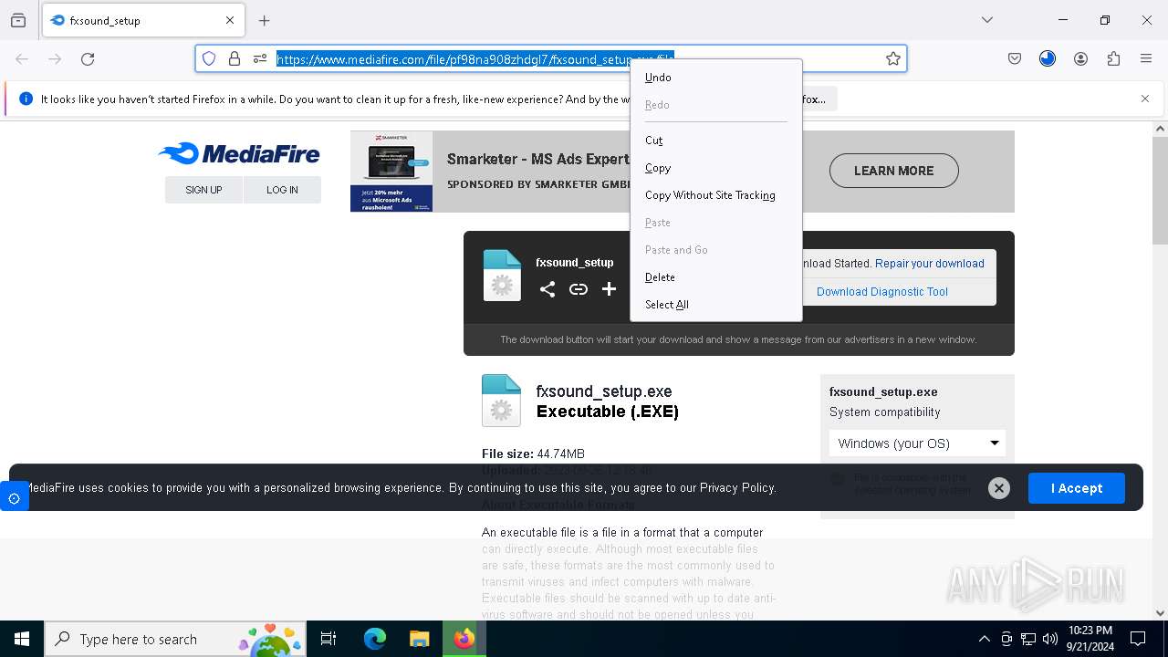This screenshot has height=657, width=1168.
Task: Click the Type here to search box
Action: coord(173,639)
